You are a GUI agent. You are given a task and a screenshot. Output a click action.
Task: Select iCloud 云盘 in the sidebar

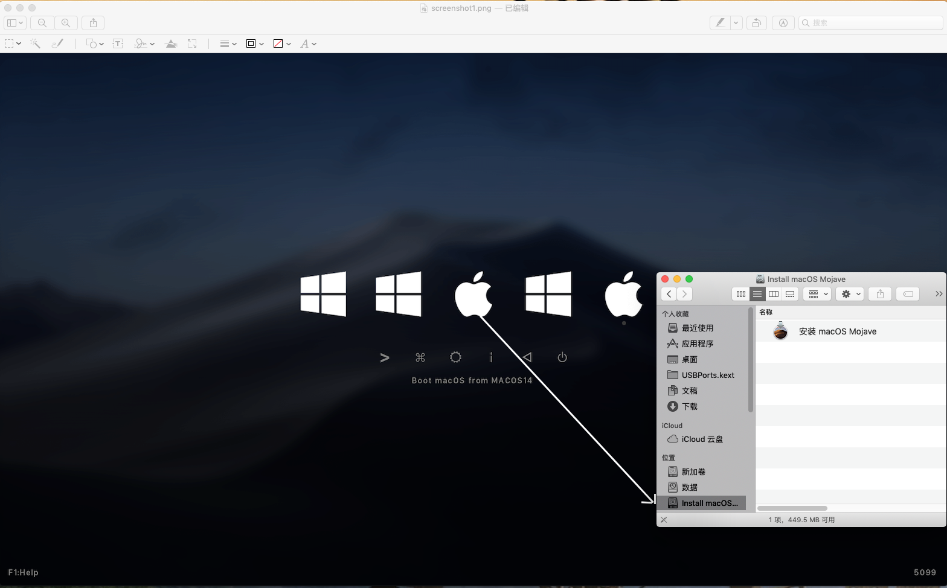[702, 439]
